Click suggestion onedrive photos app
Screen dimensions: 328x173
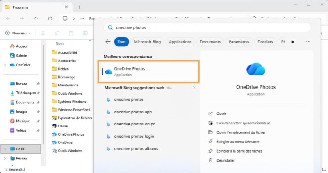point(133,112)
